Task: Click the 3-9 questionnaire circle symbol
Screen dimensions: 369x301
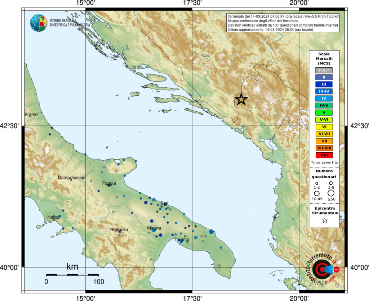Action: point(331,183)
